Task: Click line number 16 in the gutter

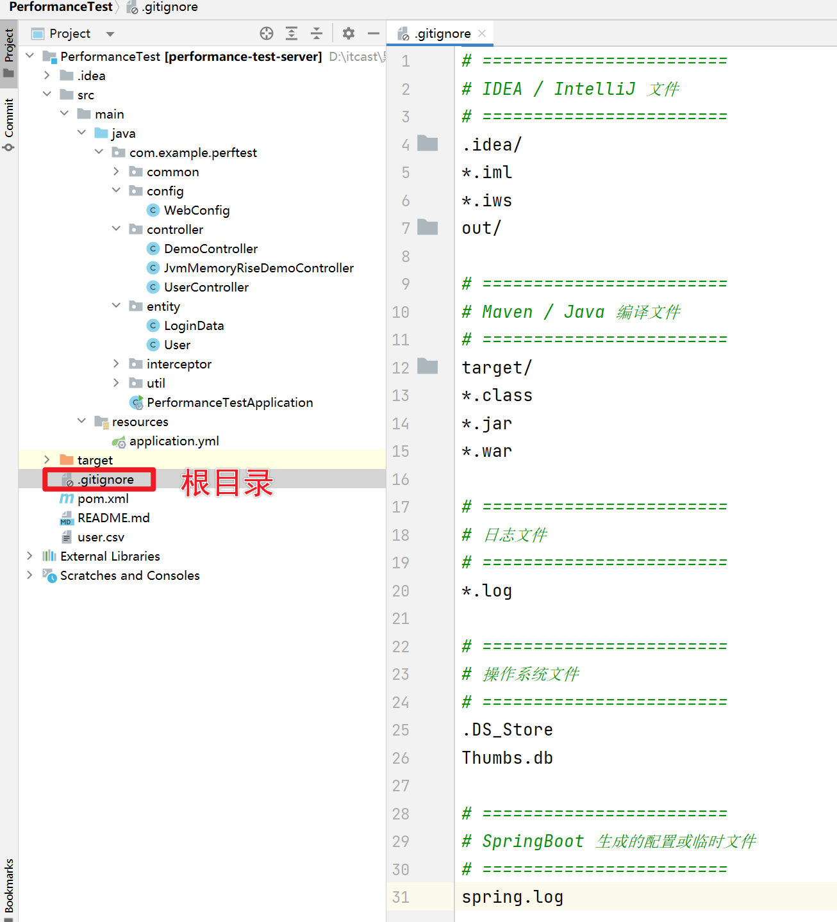Action: tap(401, 479)
